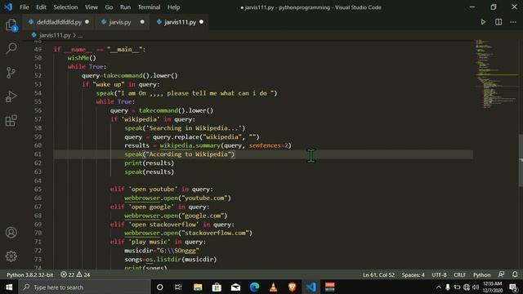The image size is (523, 294).
Task: Click line number 61 in the gutter
Action: click(x=38, y=154)
